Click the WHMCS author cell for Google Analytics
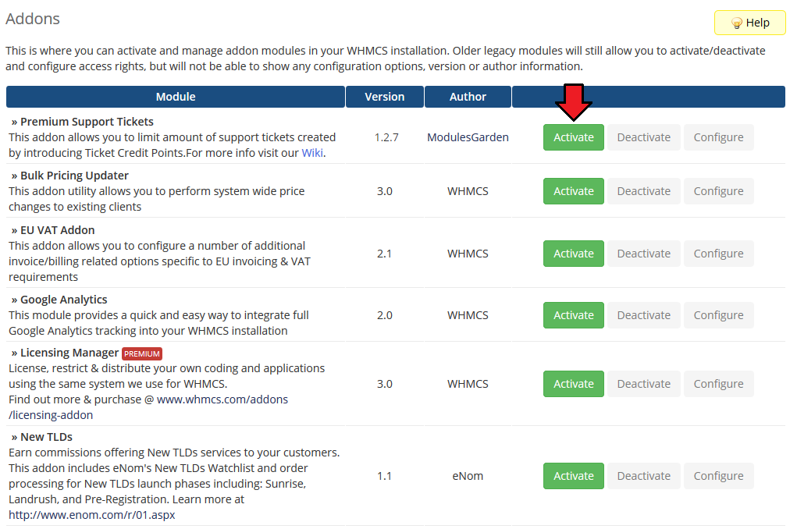 [x=468, y=315]
